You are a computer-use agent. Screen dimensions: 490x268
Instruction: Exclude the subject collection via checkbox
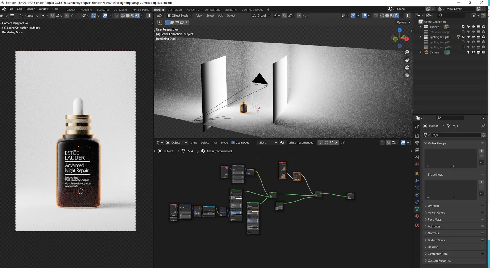pos(463,27)
